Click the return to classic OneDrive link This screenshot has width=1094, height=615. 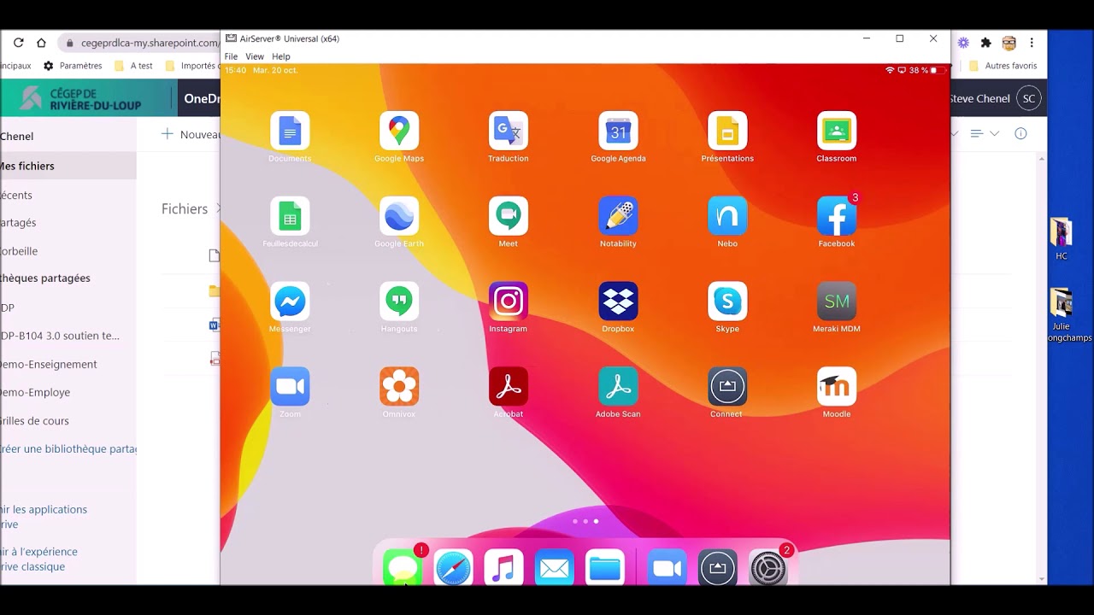[x=38, y=559]
